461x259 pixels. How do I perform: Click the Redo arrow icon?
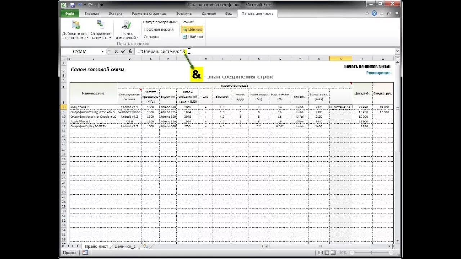point(90,5)
